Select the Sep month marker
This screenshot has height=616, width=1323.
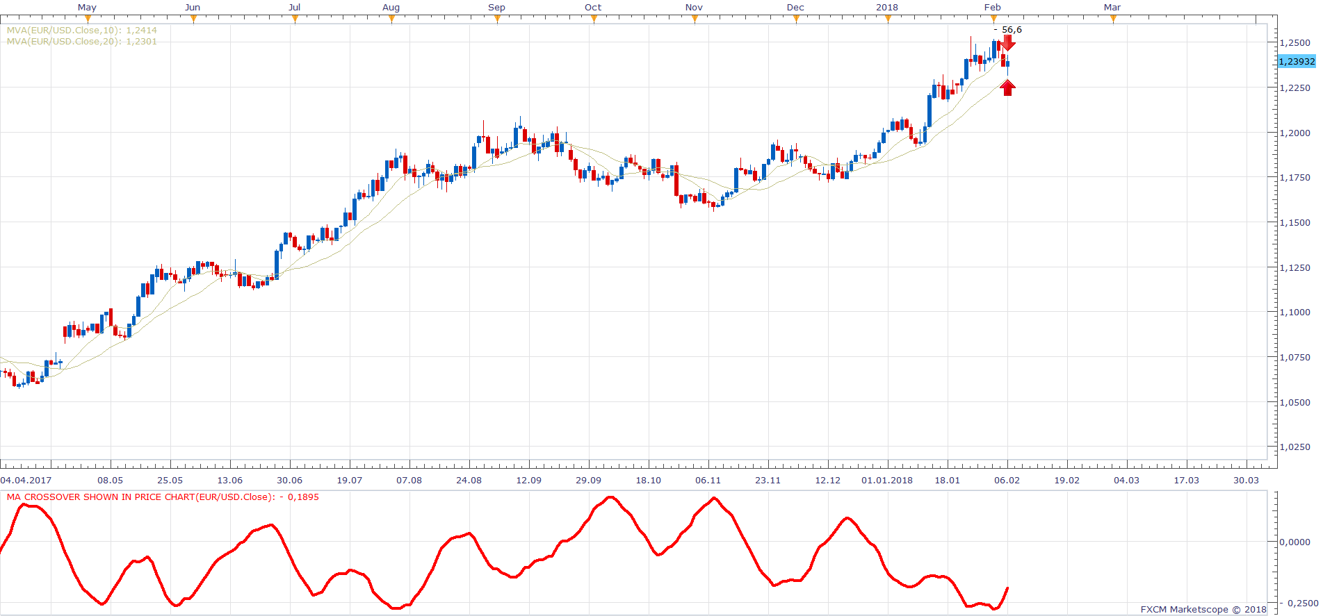click(x=496, y=8)
